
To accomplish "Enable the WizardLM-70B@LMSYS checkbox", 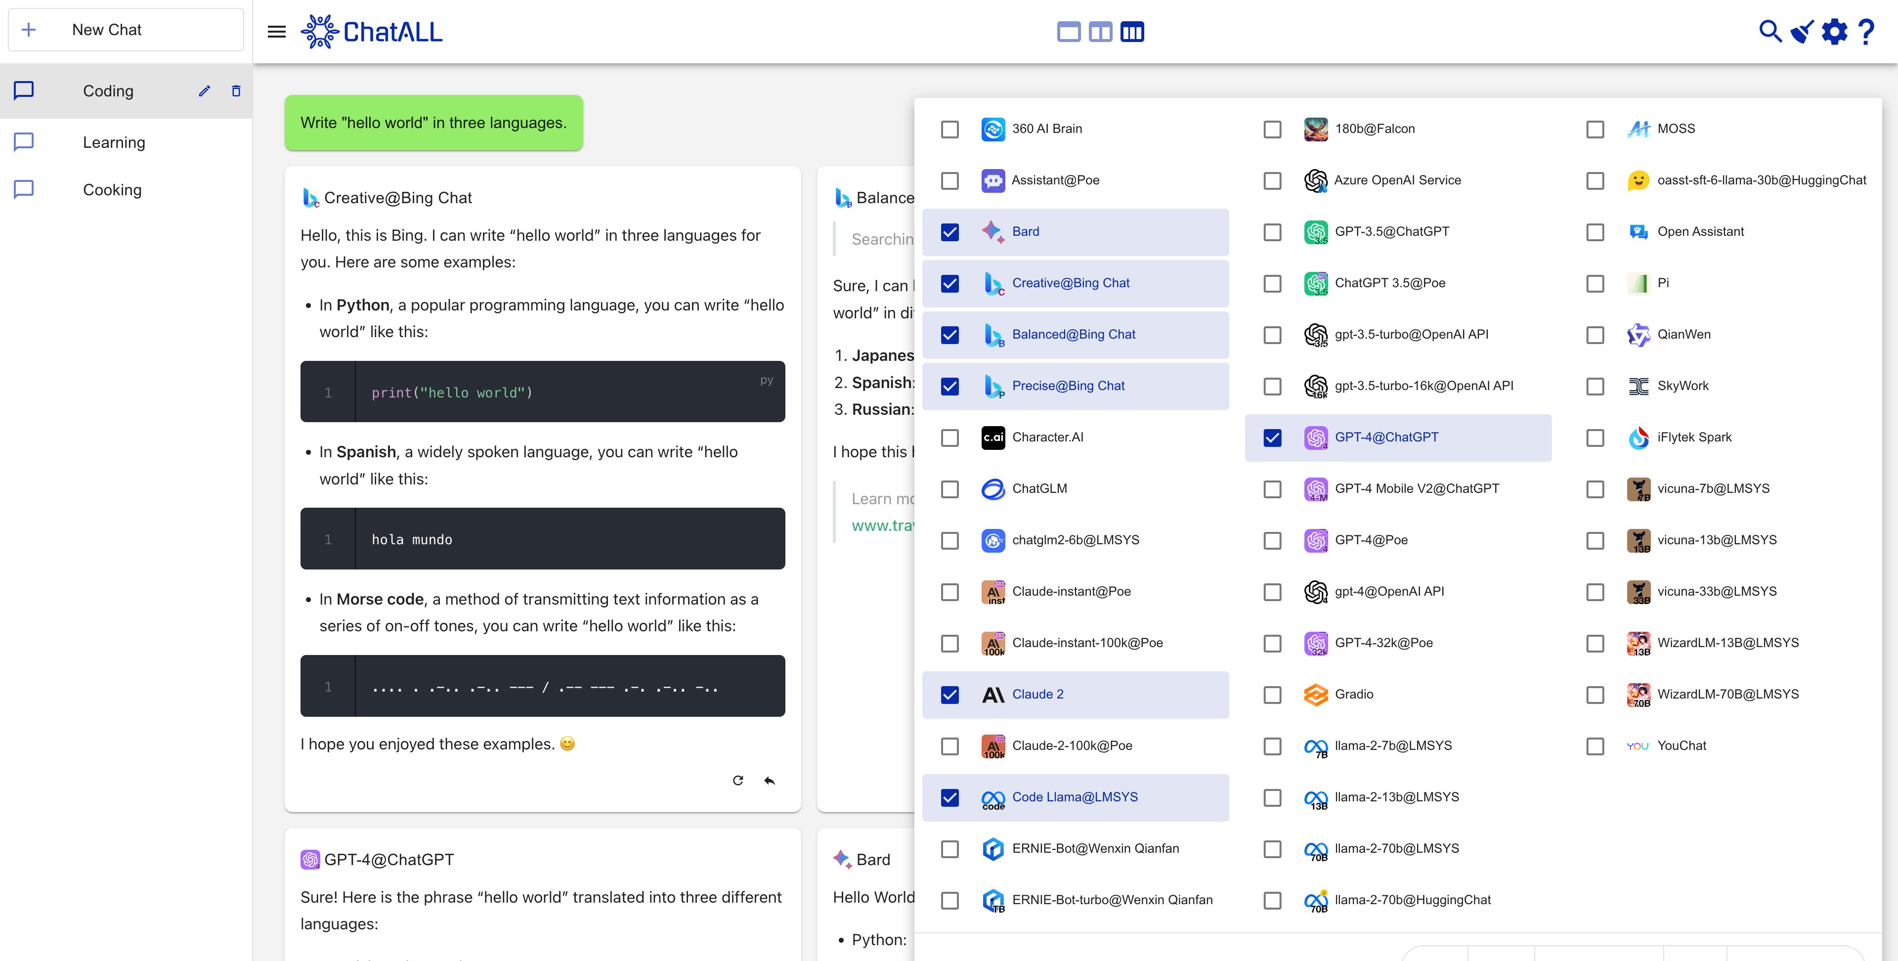I will (1595, 695).
